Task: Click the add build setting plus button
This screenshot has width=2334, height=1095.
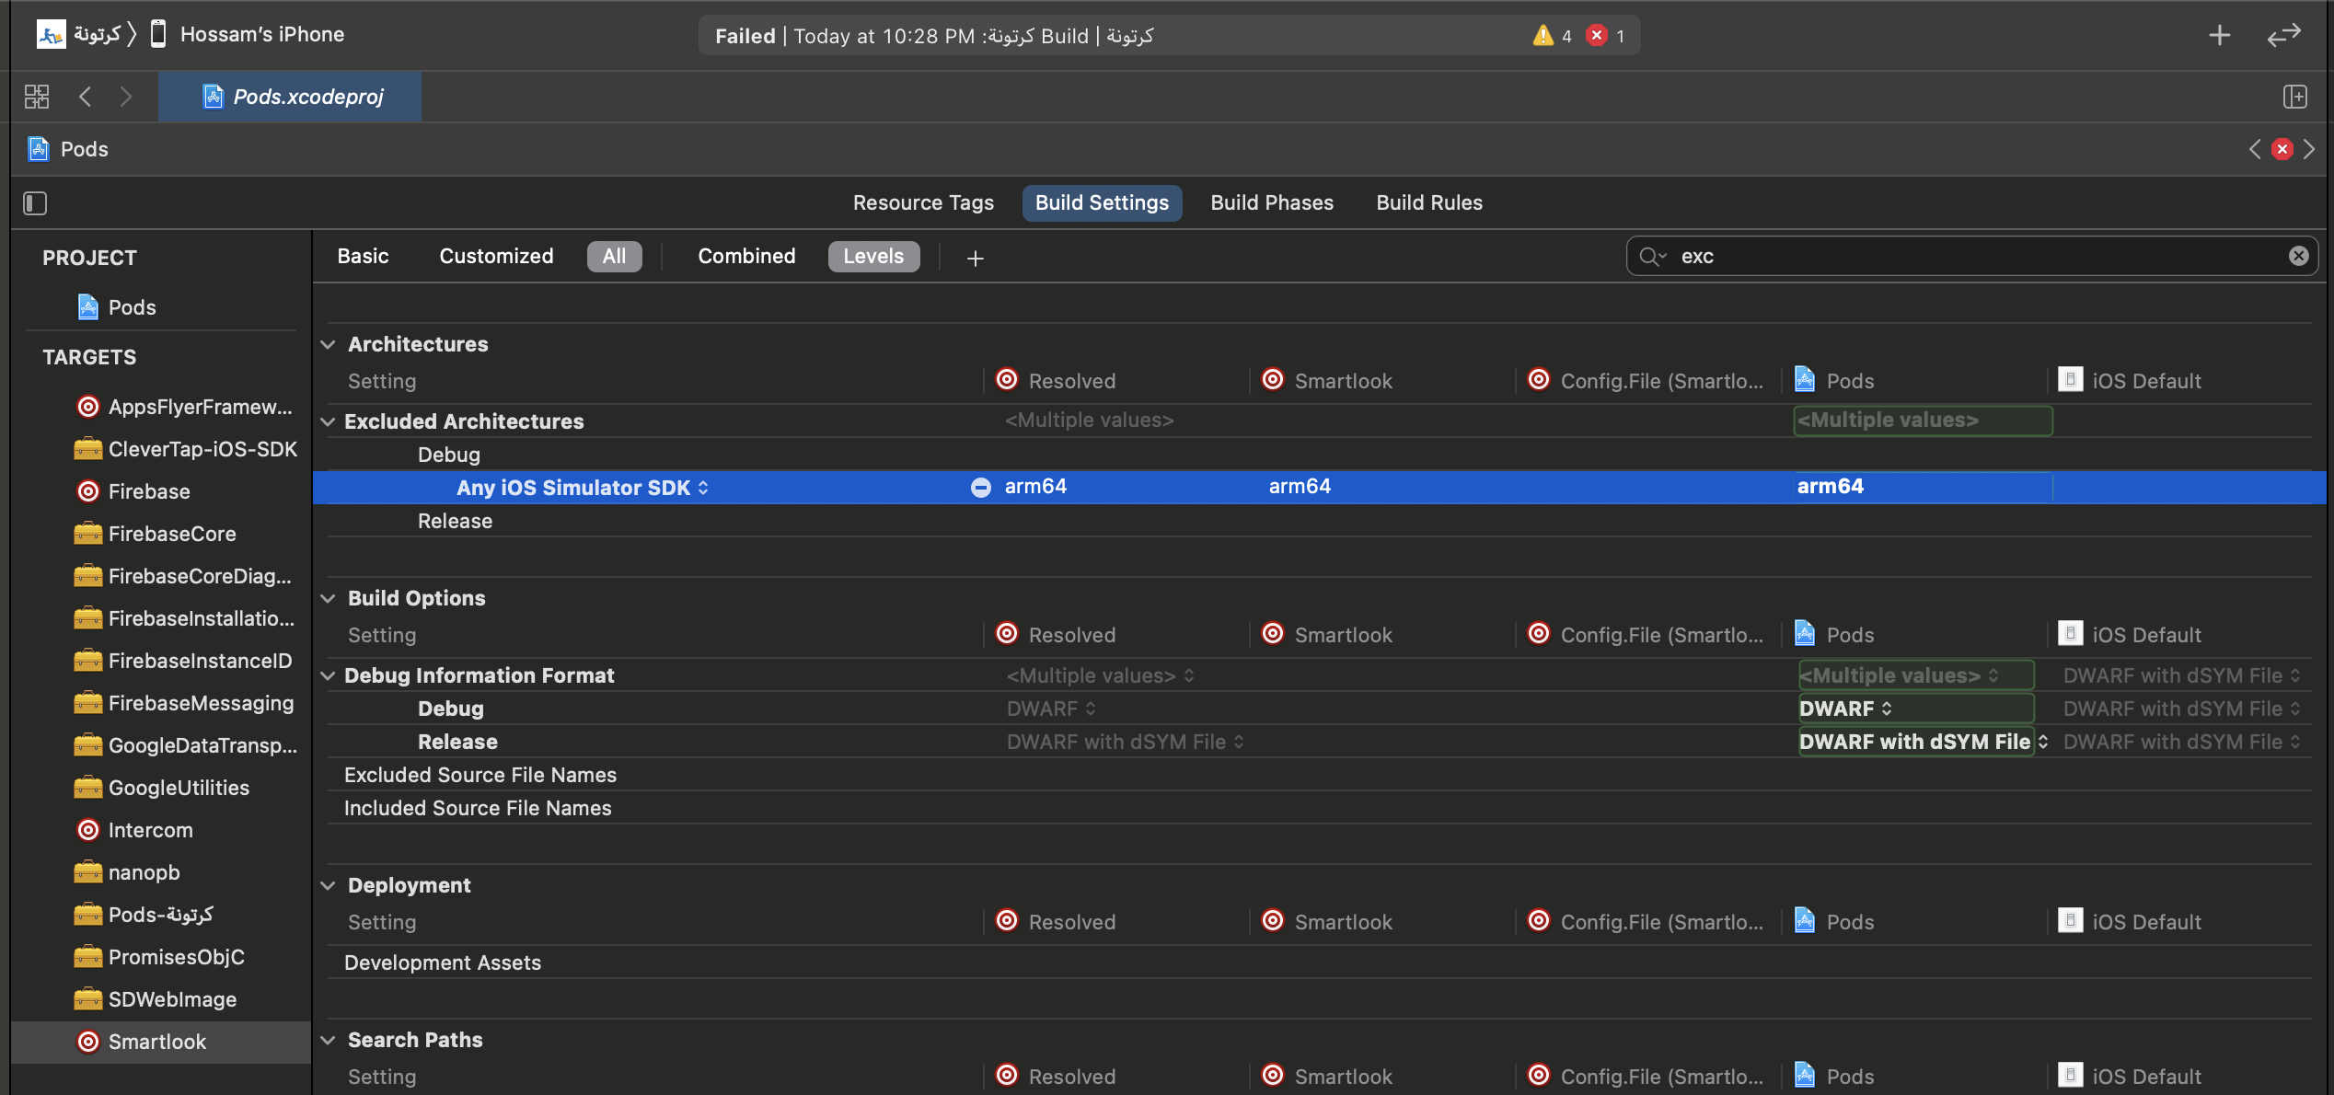Action: (x=976, y=259)
